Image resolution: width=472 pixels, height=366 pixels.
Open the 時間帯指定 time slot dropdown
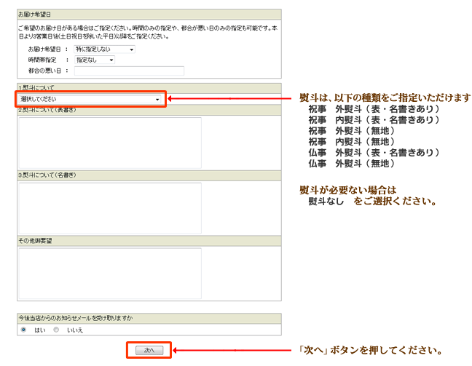pyautogui.click(x=95, y=60)
